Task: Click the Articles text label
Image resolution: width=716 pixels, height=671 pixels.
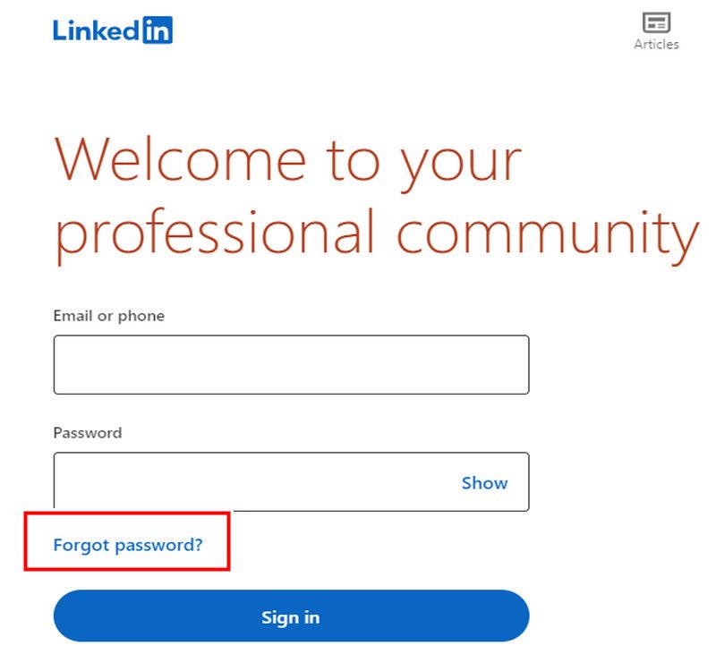Action: 656,44
